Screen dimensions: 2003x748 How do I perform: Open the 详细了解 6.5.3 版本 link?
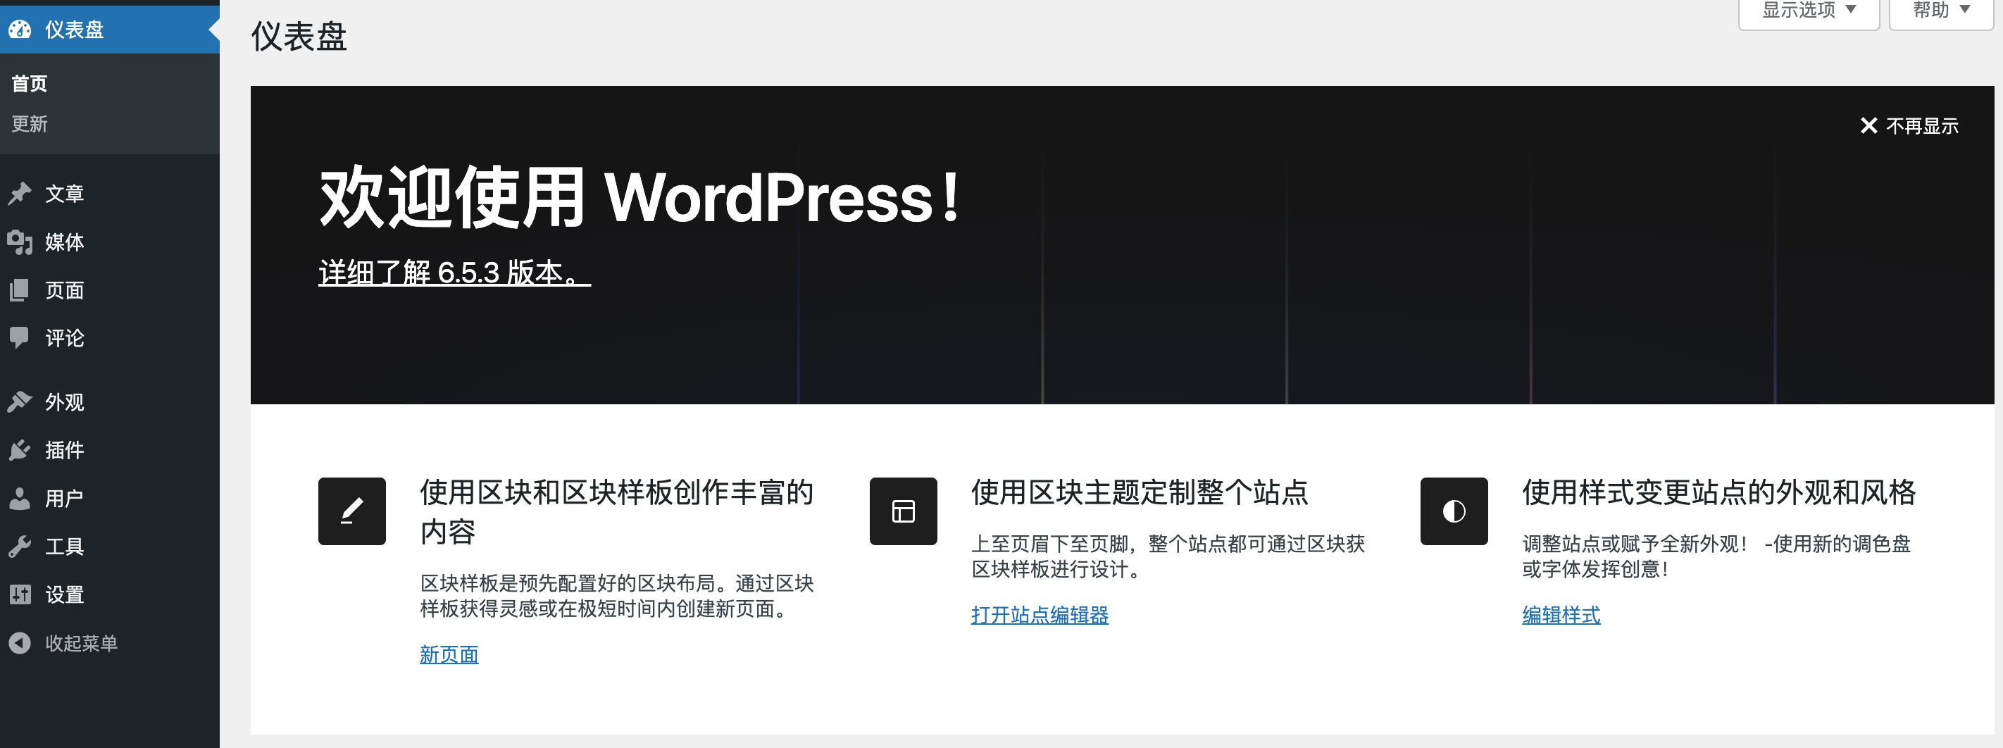point(454,272)
